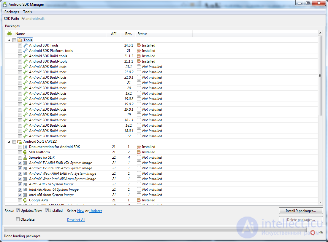Uncheck Intel x86 Atom System Image checkbox
The height and width of the screenshot is (242, 328).
tap(20, 195)
